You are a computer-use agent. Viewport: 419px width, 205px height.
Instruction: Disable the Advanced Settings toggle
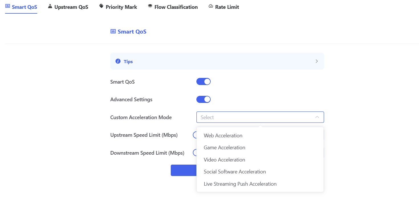pos(204,99)
